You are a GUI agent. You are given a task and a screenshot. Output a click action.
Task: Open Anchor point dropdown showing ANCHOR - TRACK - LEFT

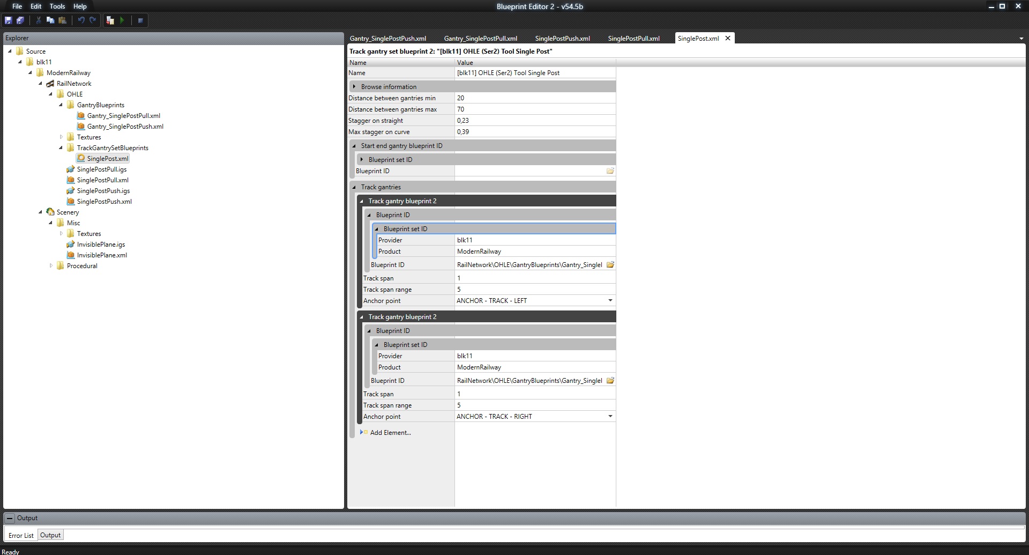[x=610, y=301]
